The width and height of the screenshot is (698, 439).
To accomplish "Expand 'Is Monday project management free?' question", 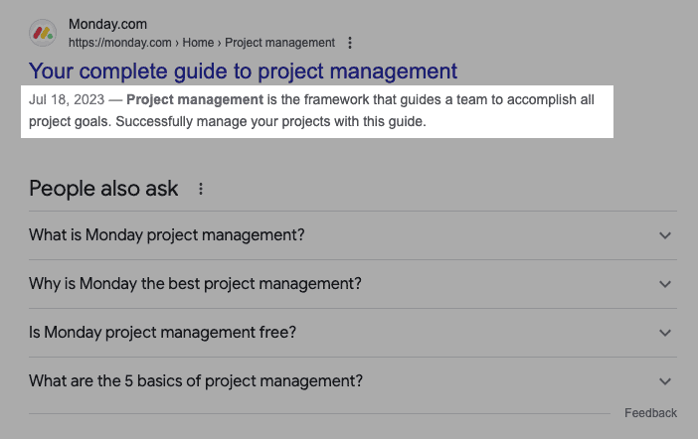I will tap(353, 333).
